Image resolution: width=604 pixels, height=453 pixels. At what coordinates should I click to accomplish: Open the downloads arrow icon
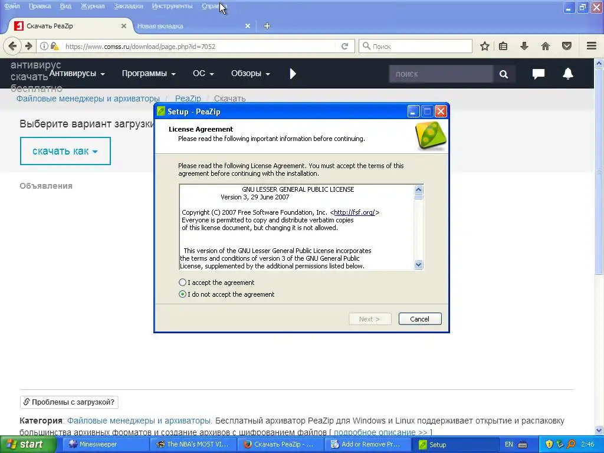point(524,46)
